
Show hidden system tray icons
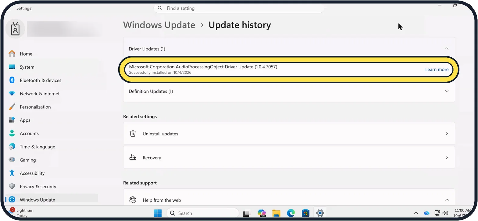[x=416, y=213]
